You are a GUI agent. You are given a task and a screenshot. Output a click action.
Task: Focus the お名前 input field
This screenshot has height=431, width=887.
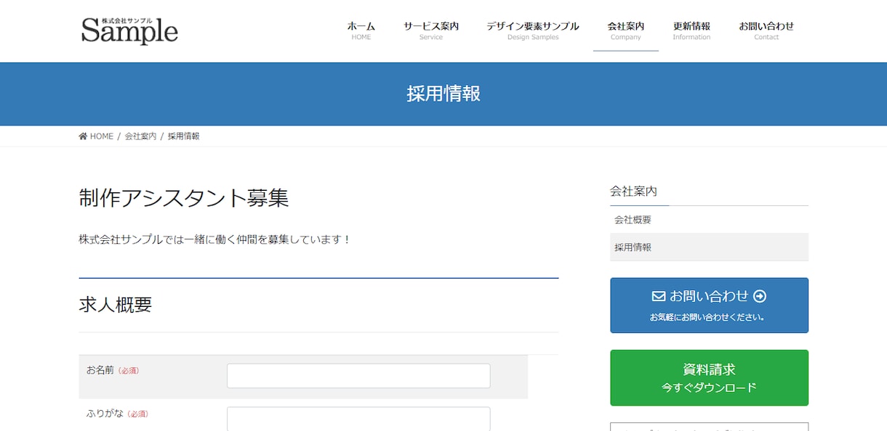tap(358, 376)
